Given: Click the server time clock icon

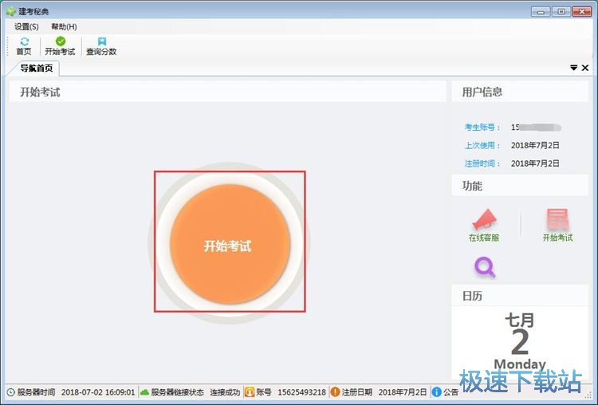Looking at the screenshot, I should tap(10, 392).
